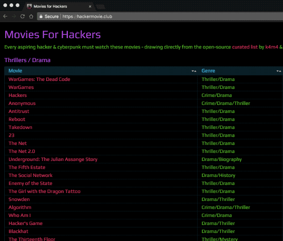Sort table by Genre column arrows

pyautogui.click(x=279, y=71)
